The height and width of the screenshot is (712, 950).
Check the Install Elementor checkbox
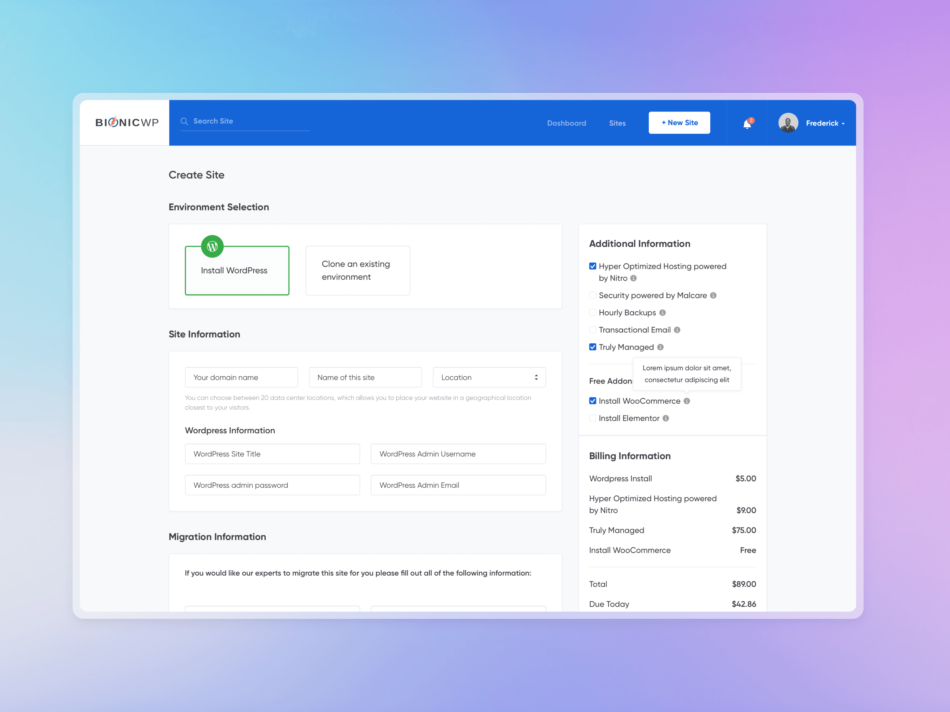593,418
